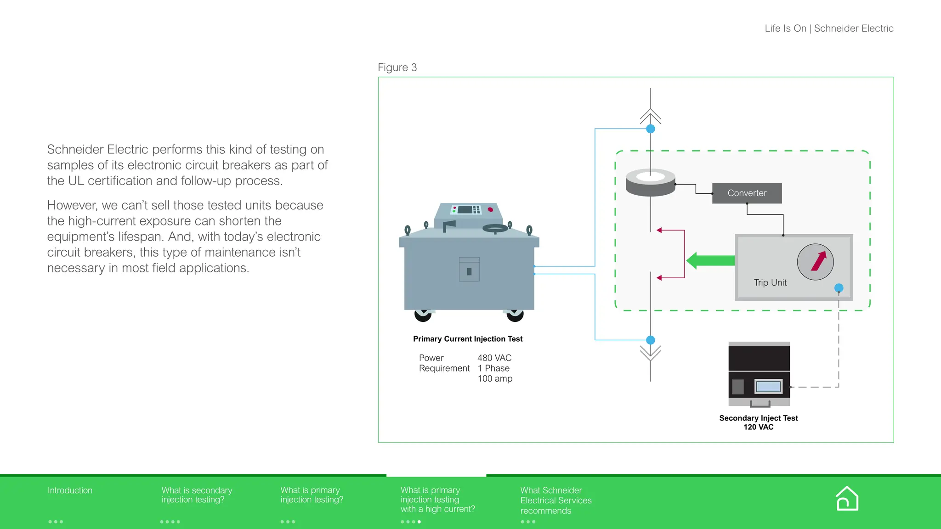This screenshot has width=941, height=529.
Task: Click the Life Is On Schneider Electric header
Action: click(829, 28)
